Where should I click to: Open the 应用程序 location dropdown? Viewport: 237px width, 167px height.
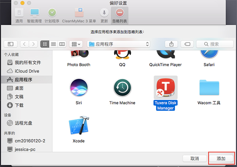[x=118, y=44]
